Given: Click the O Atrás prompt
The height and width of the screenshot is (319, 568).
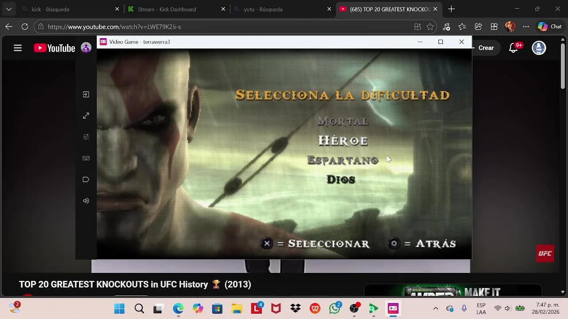Looking at the screenshot, I should 422,244.
